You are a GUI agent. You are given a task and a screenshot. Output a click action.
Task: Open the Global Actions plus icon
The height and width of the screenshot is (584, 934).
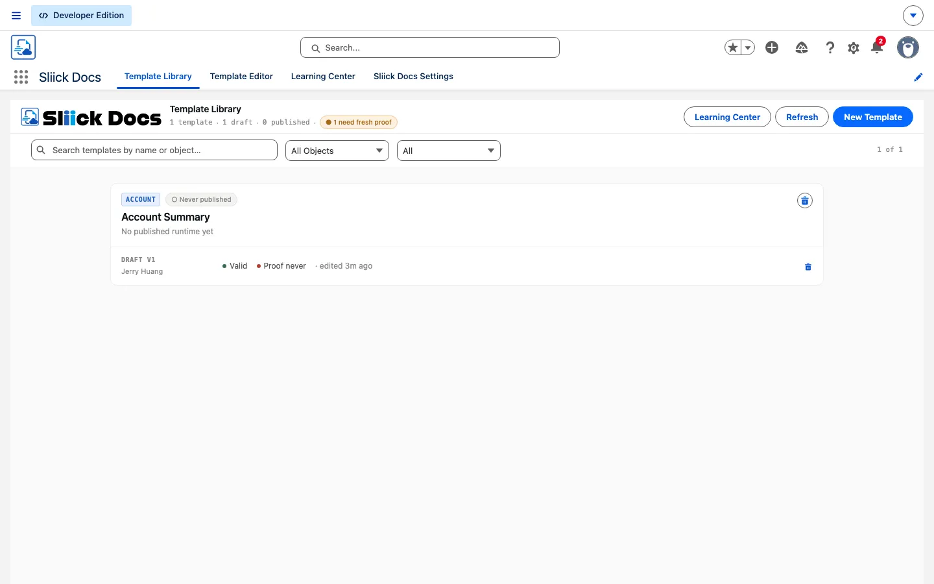tap(772, 47)
